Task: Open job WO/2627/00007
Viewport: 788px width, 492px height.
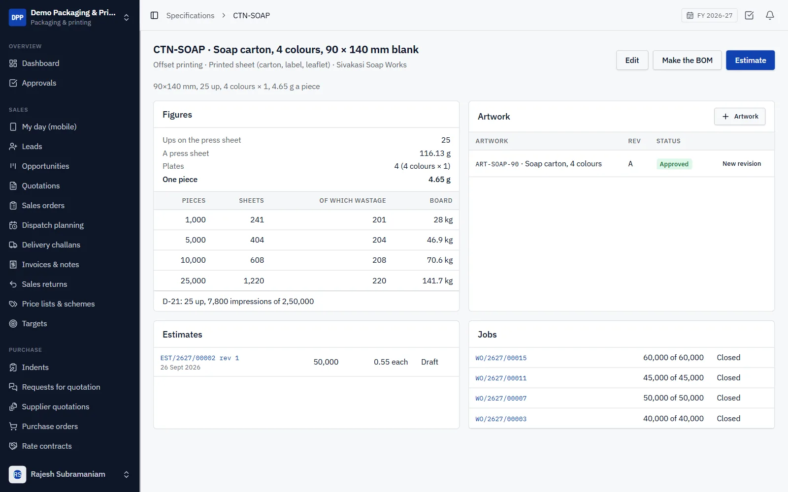Action: [501, 399]
